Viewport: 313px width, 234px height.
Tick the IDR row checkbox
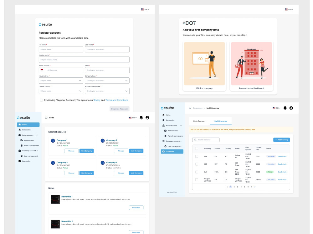pos(197,156)
